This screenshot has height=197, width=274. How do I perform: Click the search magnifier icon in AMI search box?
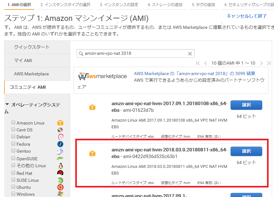(81, 54)
